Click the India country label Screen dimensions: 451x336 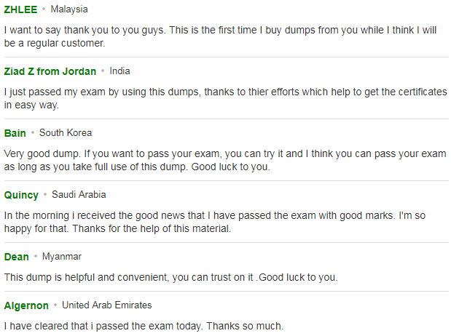[x=119, y=71]
